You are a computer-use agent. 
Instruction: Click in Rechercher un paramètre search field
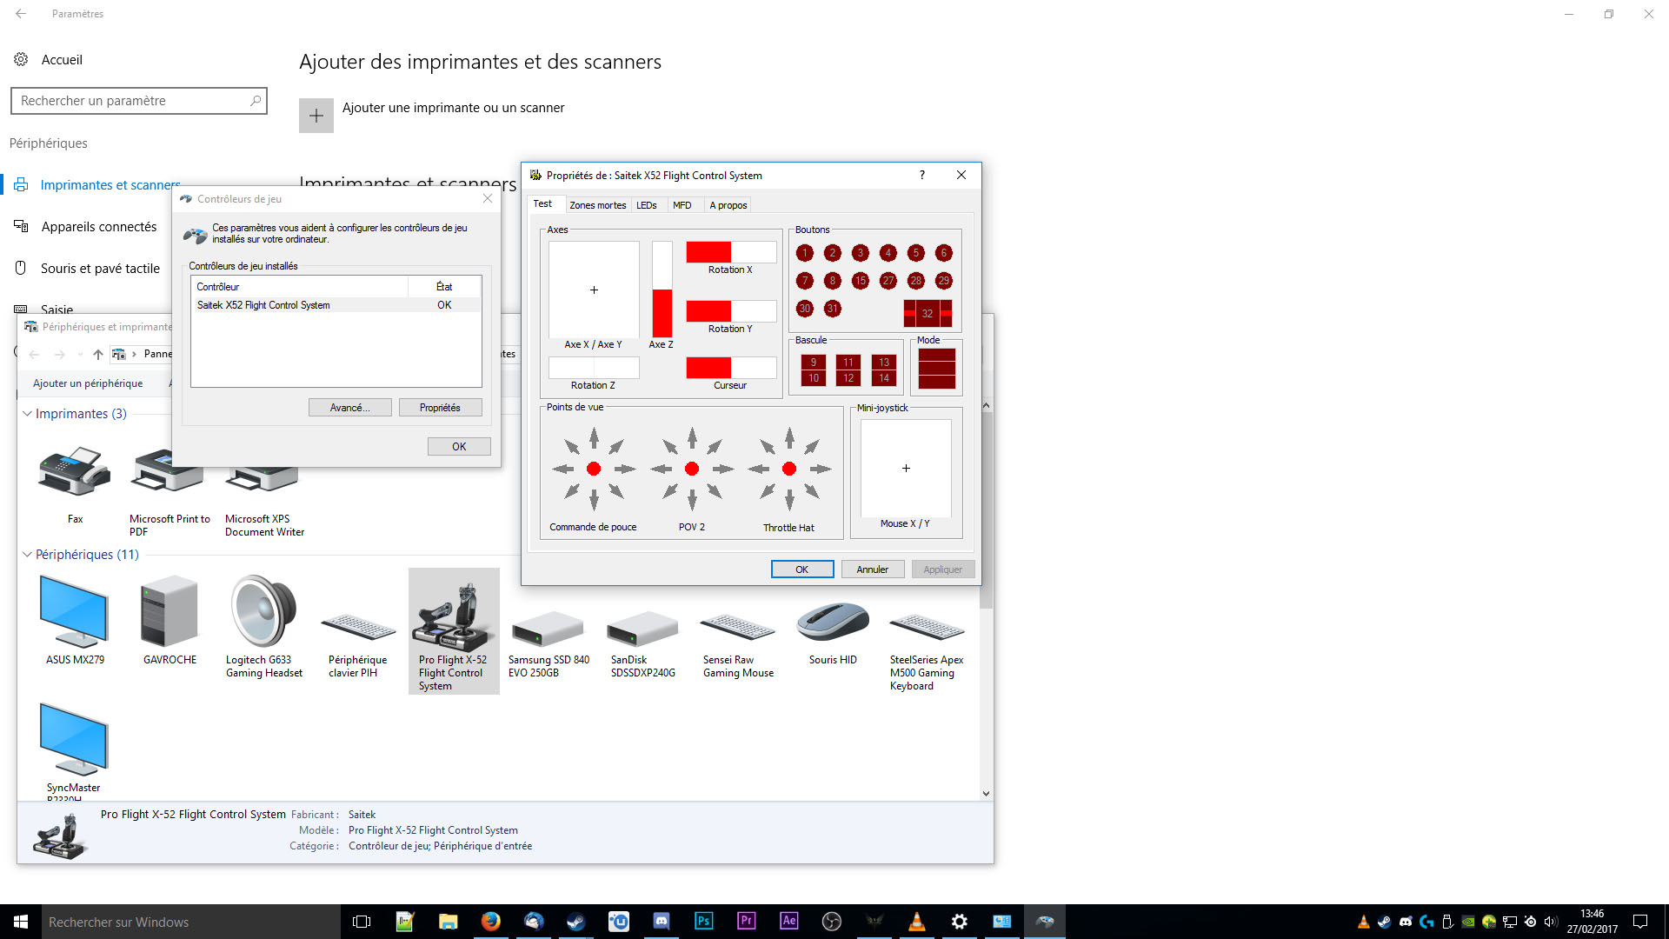139,101
